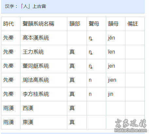Click 真 韻部 in 李方桂系統 row

click(72, 94)
